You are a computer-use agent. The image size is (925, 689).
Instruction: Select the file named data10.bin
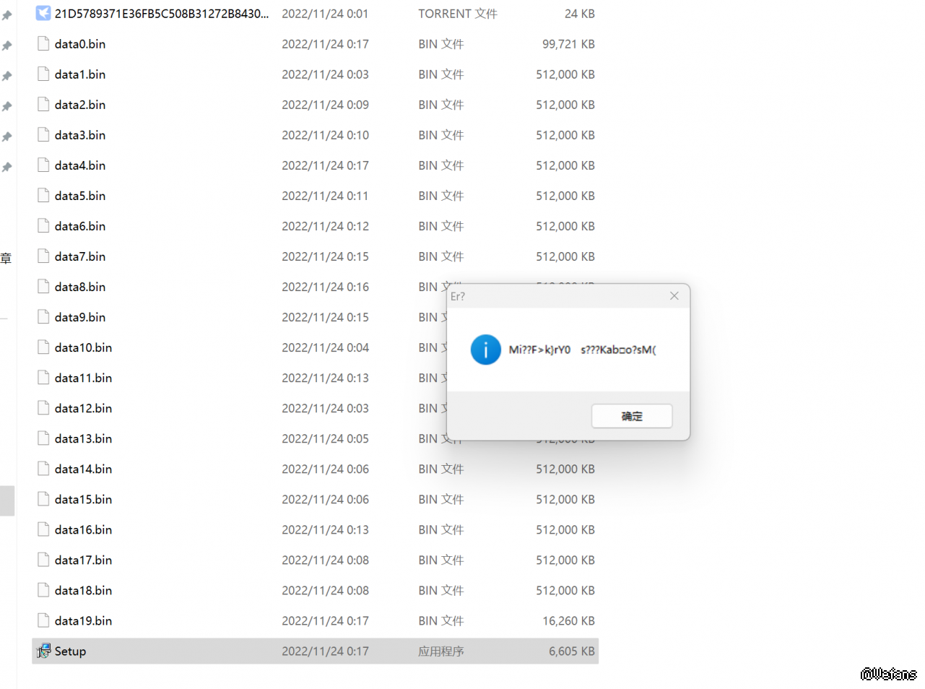[x=84, y=347]
